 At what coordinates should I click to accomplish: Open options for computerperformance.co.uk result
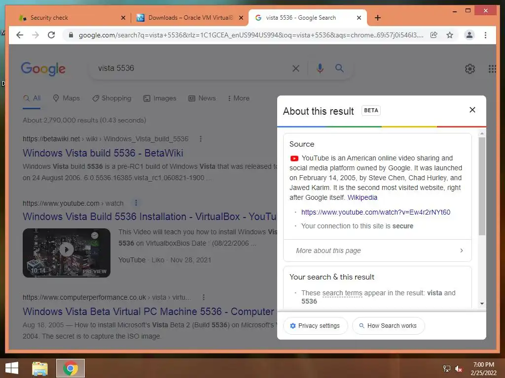click(x=203, y=297)
